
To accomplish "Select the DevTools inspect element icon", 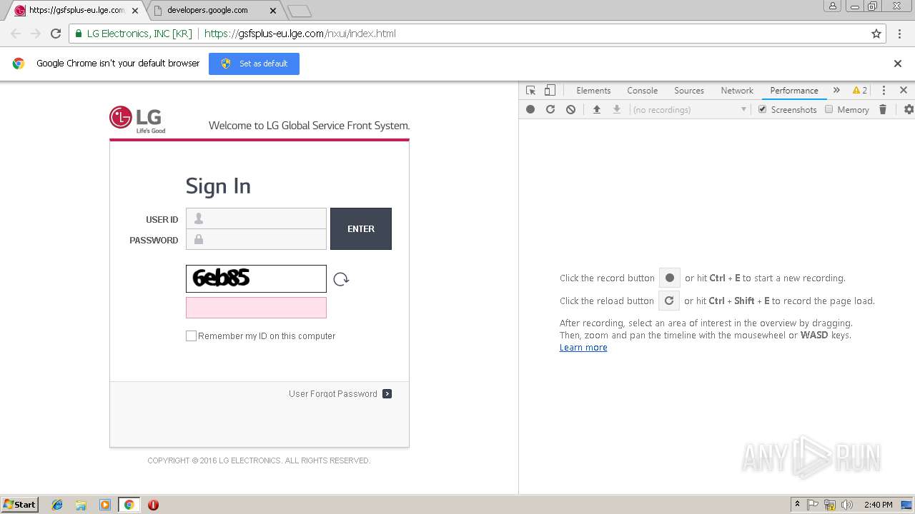I will click(530, 91).
